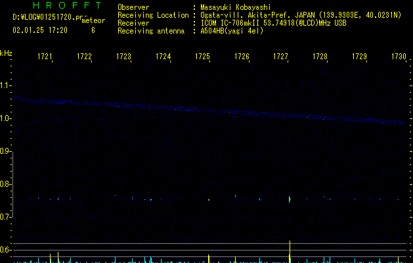
Task: Click the 1722 time axis label
Action: click(84, 57)
